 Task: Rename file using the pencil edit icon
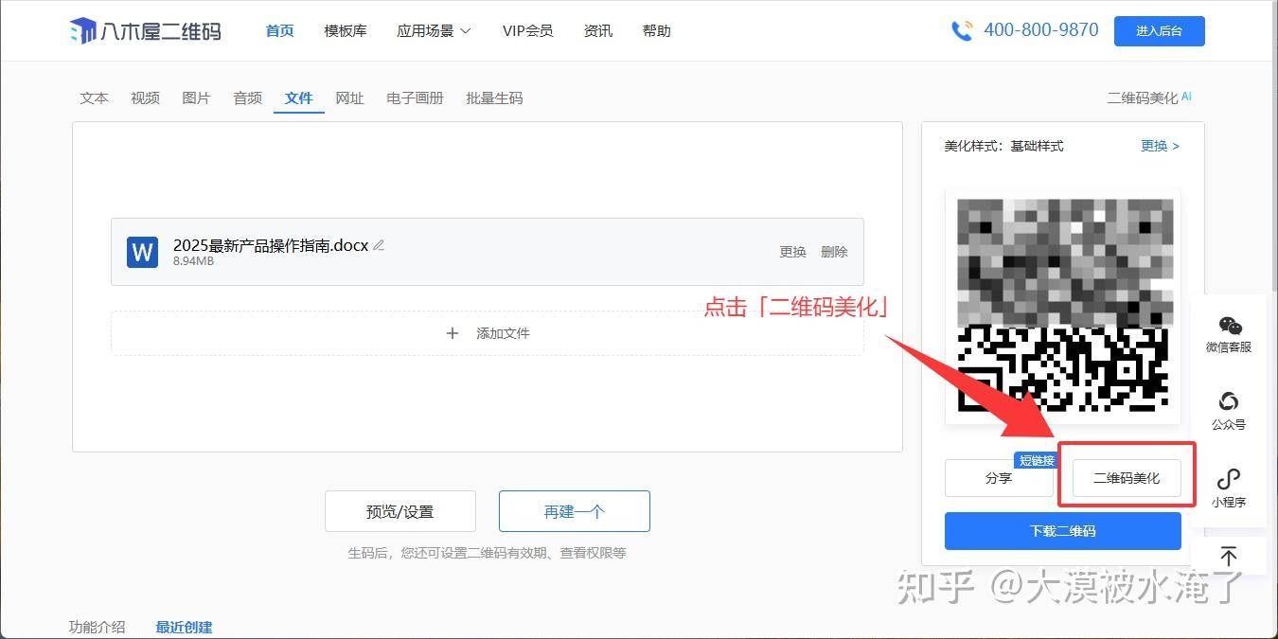[379, 245]
